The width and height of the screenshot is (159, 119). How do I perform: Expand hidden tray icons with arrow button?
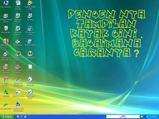[x=147, y=117]
